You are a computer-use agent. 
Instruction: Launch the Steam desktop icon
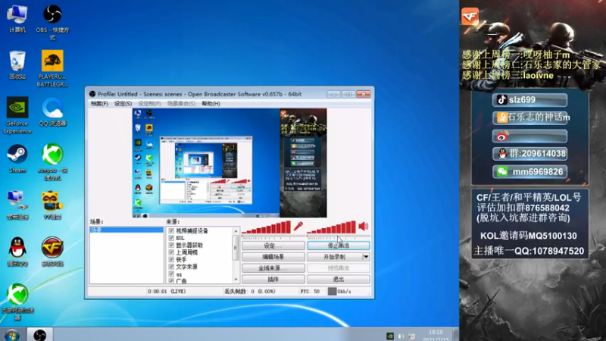(17, 158)
